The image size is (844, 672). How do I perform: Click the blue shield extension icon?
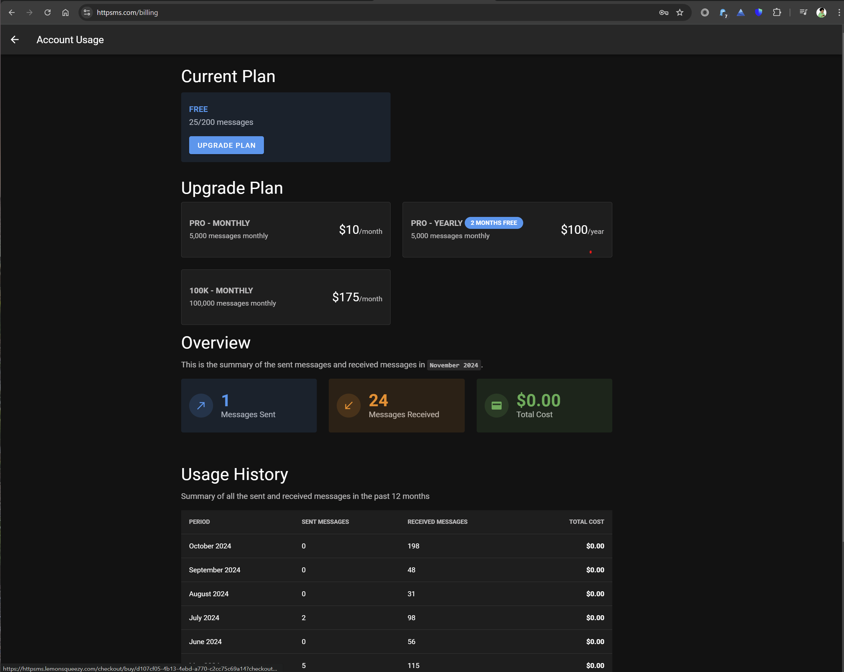[x=759, y=13]
